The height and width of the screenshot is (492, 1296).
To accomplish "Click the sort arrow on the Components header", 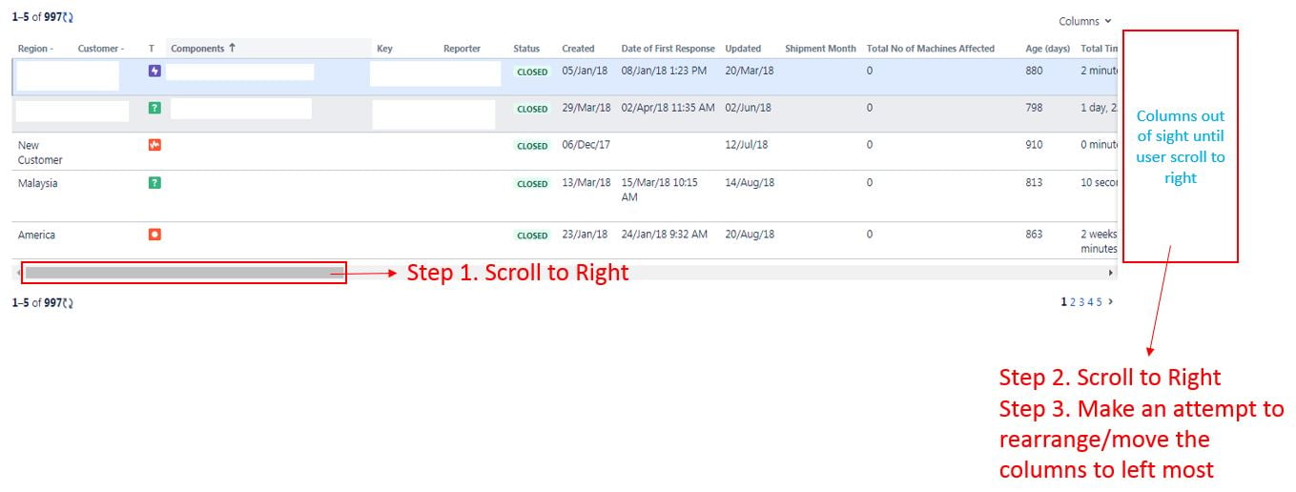I will [x=232, y=48].
